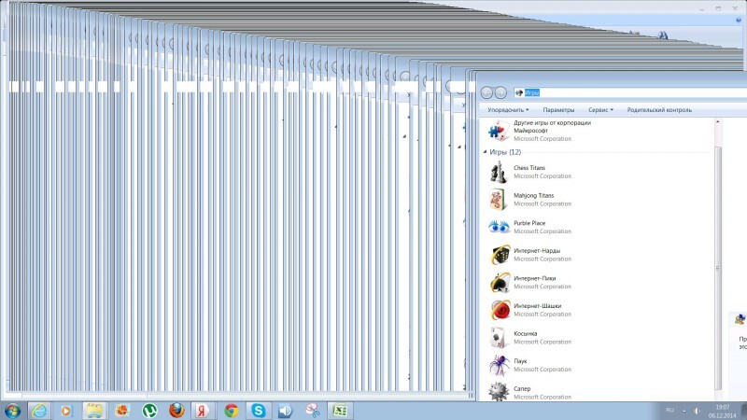The height and width of the screenshot is (420, 747).
Task: Select the Интернет-Нарды name text
Action: [537, 250]
